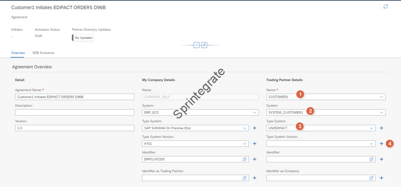Image resolution: width=401 pixels, height=187 pixels.
Task: Add Identifier as Trading Partner plus icon
Action: [254, 178]
